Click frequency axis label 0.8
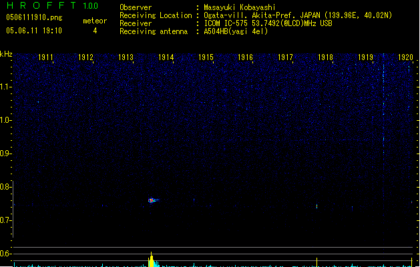 point(5,187)
